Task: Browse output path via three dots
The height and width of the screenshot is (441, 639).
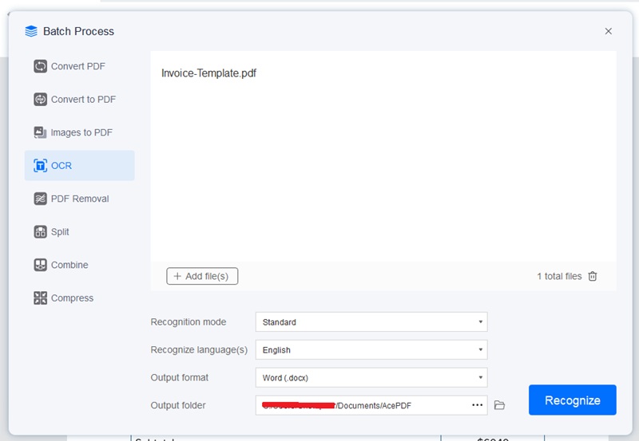Action: (477, 405)
